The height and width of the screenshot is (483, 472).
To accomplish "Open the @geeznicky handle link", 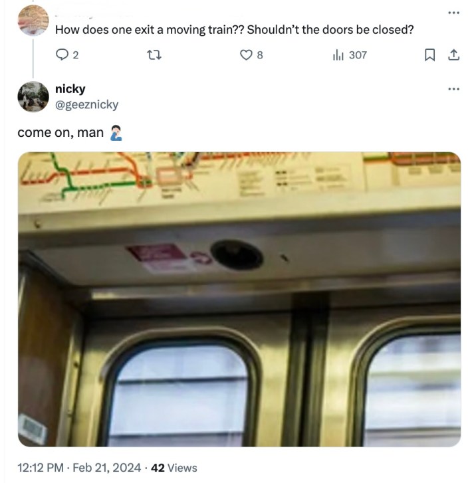I will click(x=86, y=105).
